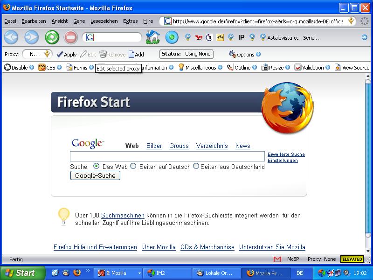This screenshot has width=373, height=280.
Task: Open the News search link
Action: [242, 146]
